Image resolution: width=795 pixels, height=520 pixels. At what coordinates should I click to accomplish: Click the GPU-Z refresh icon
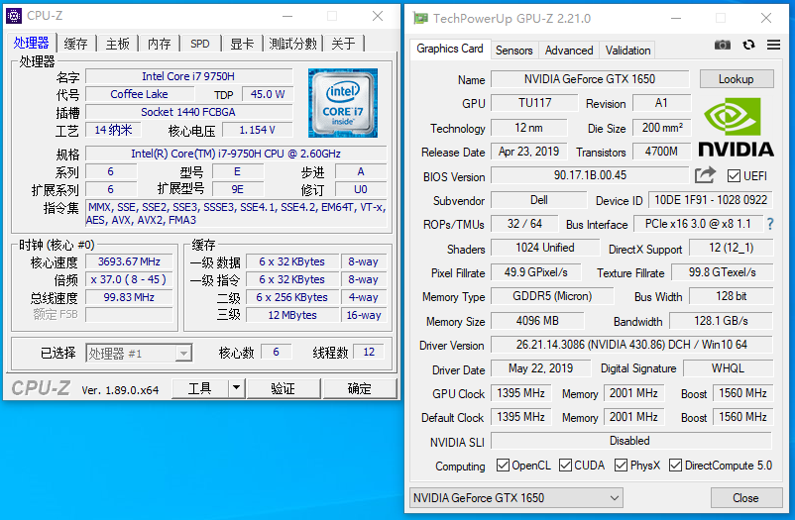click(x=748, y=46)
